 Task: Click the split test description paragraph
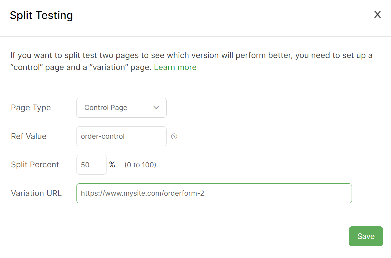tap(191, 55)
